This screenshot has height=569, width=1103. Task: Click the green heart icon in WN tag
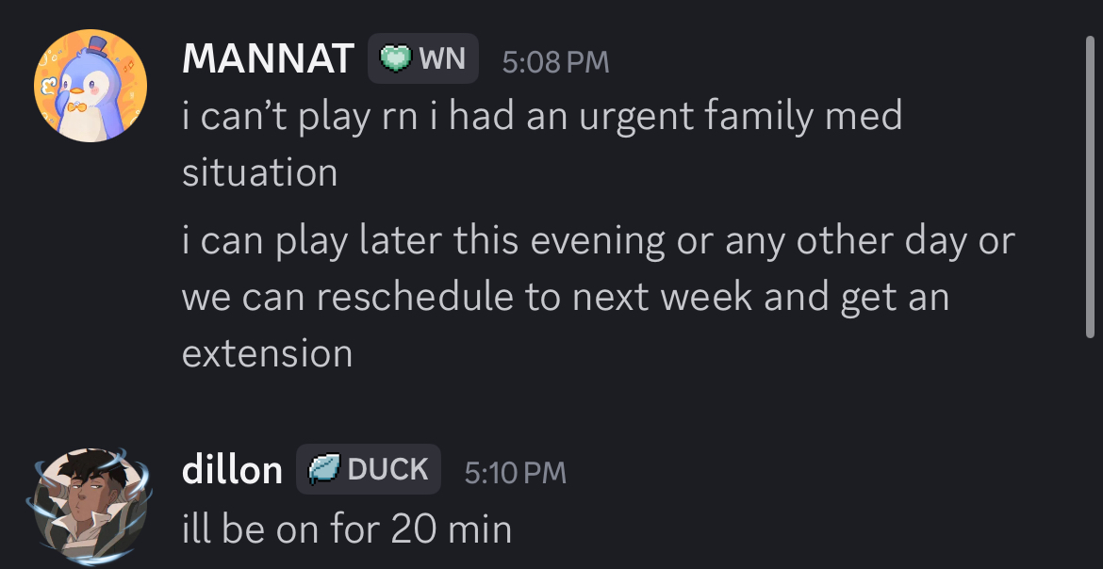[396, 59]
